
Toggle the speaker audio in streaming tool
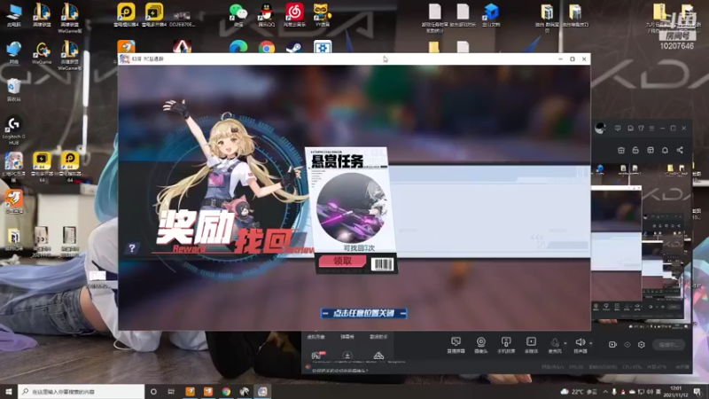click(580, 344)
